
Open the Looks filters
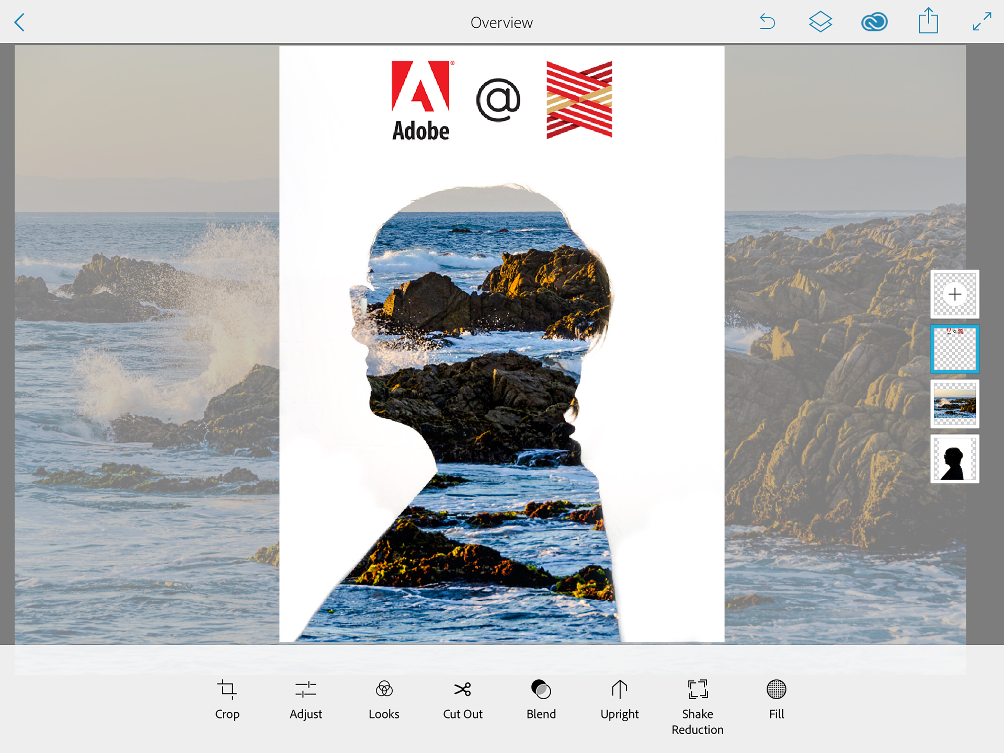[384, 700]
